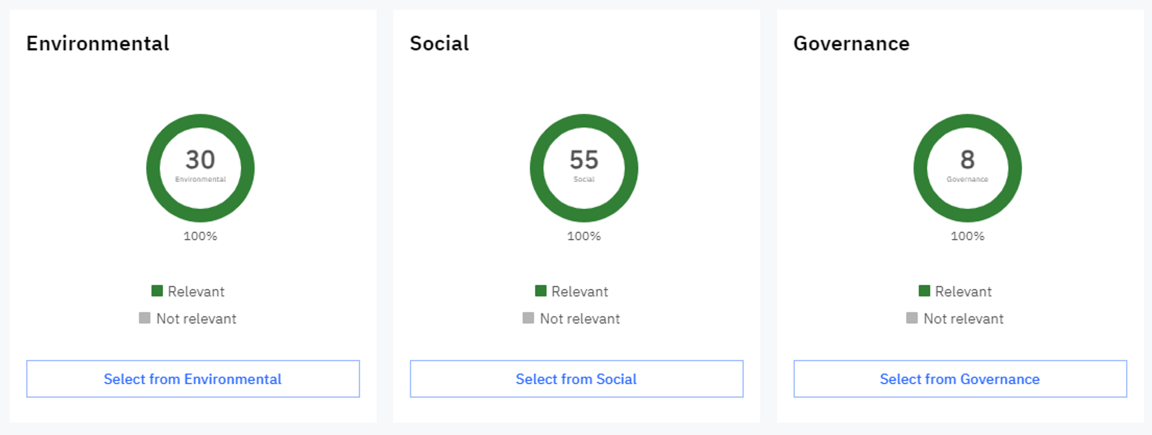Click the Environmental card heading
Image resolution: width=1152 pixels, height=435 pixels.
[x=98, y=44]
